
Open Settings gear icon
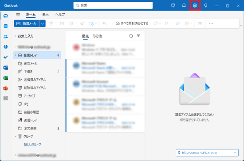[x=195, y=6]
